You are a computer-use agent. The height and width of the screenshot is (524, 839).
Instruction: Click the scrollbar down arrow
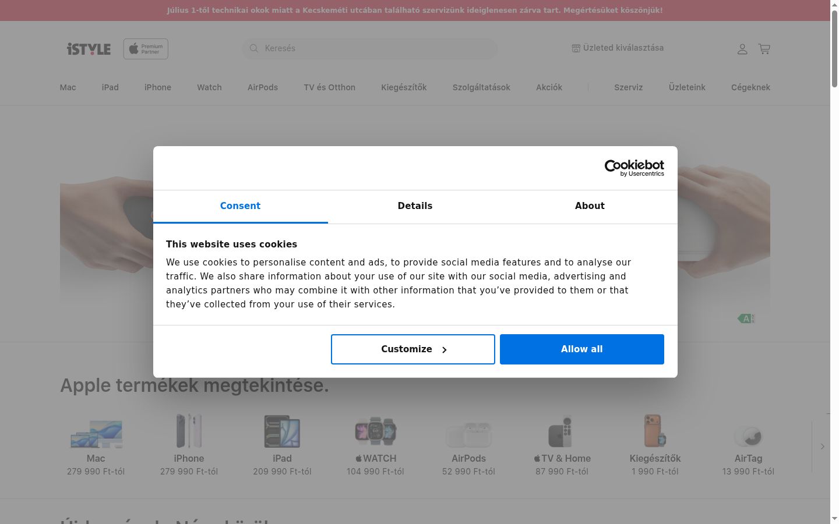pyautogui.click(x=834, y=519)
